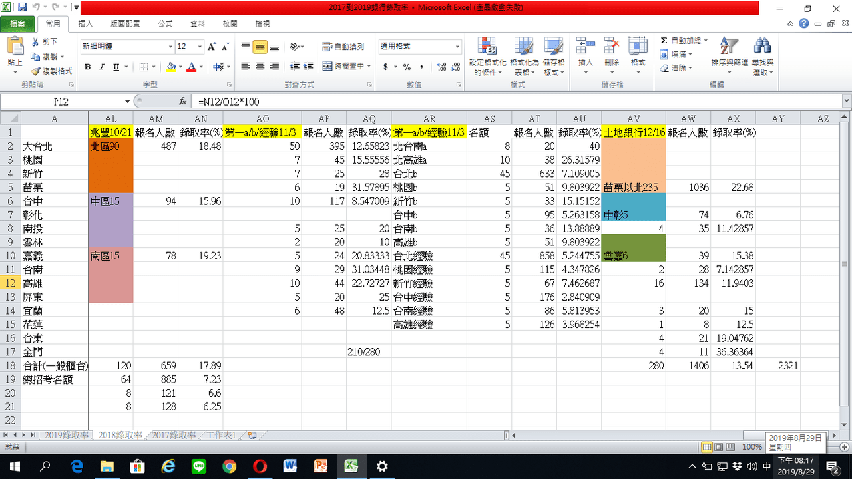
Task: Open the font name dropdown (新細明體)
Action: click(x=170, y=47)
